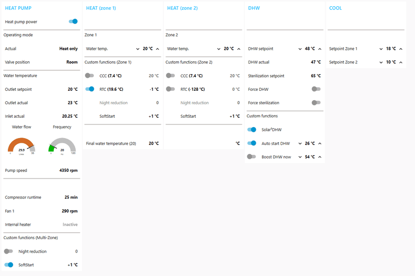Click the HEAT (zone 1) panel title
Viewport: 415px width, 276px height.
(x=101, y=8)
